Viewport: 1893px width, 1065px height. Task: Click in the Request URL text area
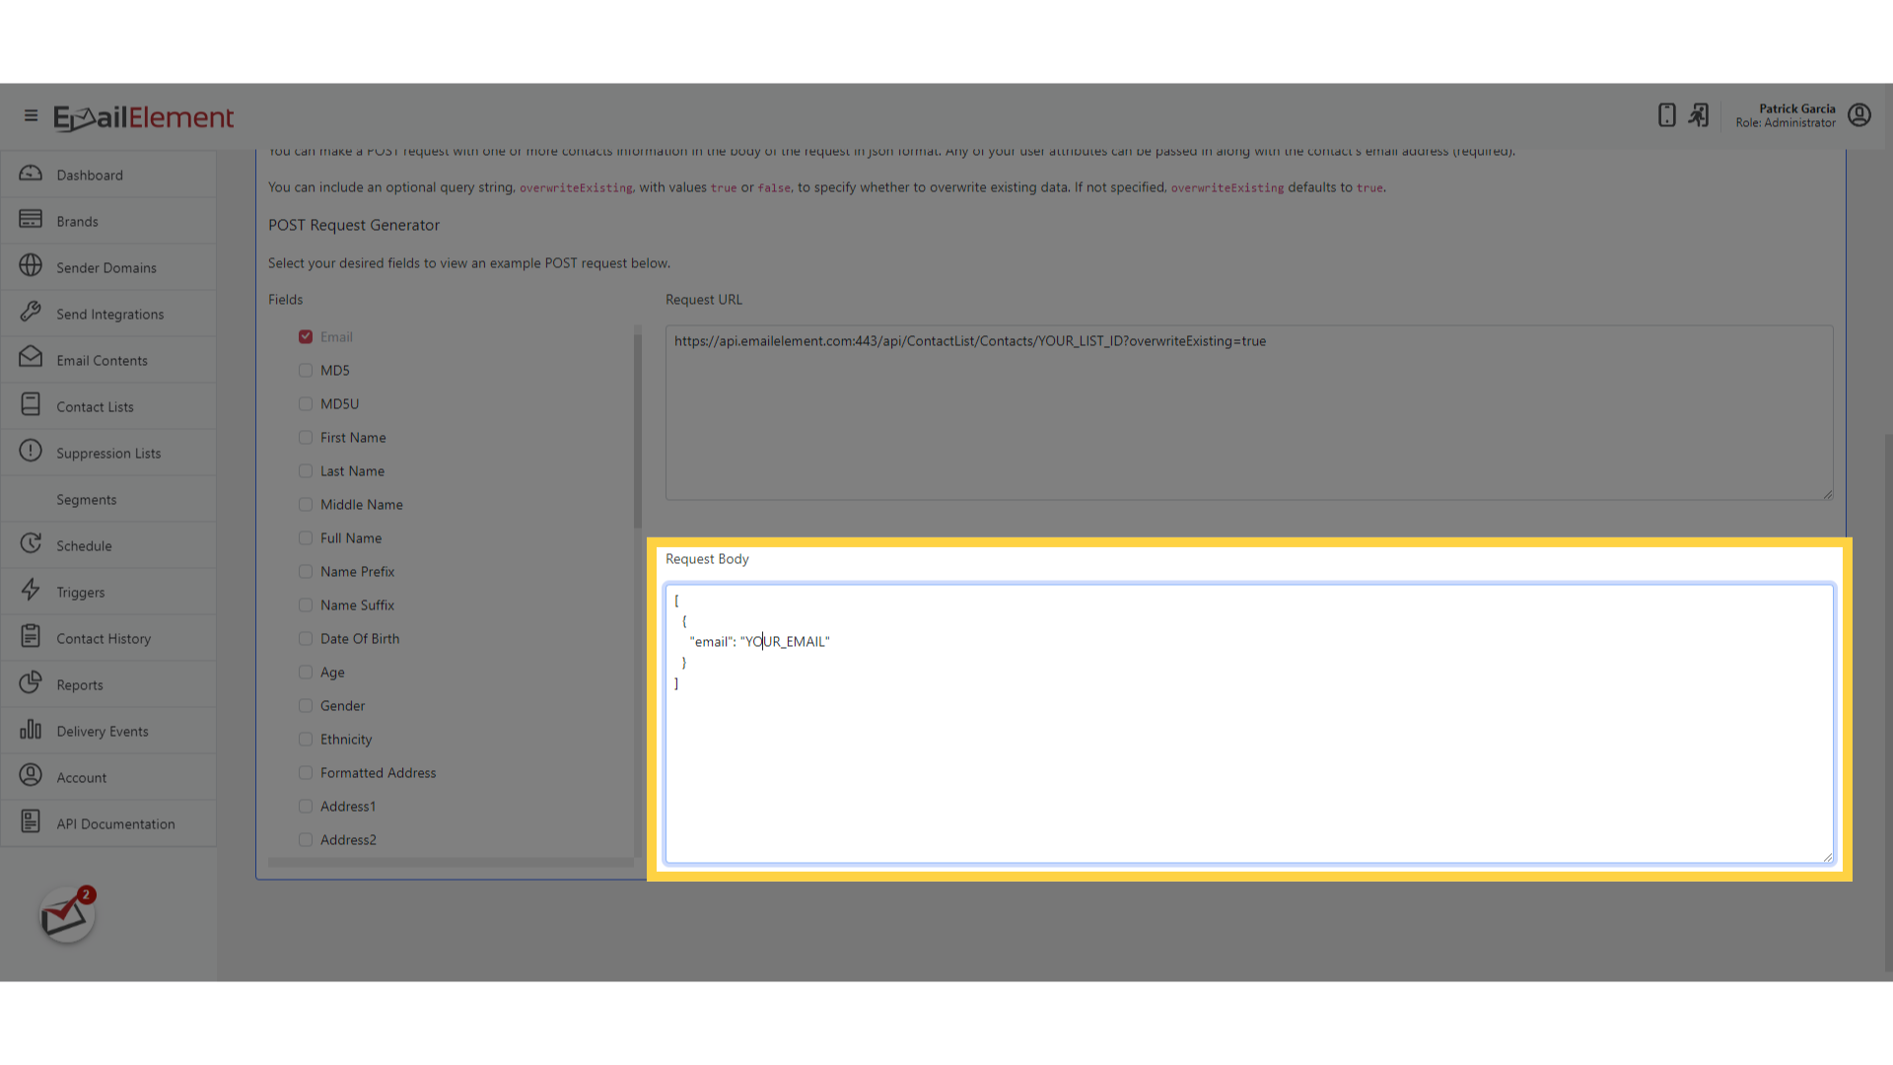pos(1249,412)
